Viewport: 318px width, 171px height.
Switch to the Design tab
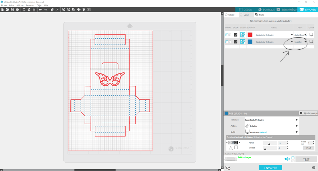245,10
